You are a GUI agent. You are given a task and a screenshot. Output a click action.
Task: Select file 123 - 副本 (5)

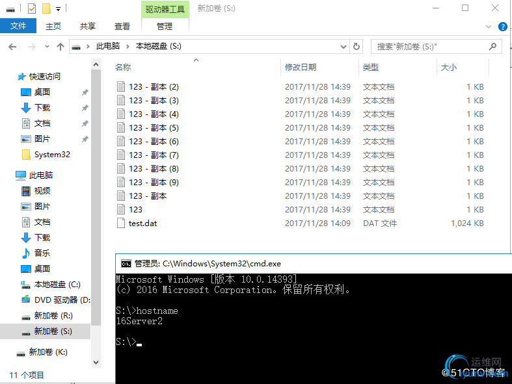[154, 128]
